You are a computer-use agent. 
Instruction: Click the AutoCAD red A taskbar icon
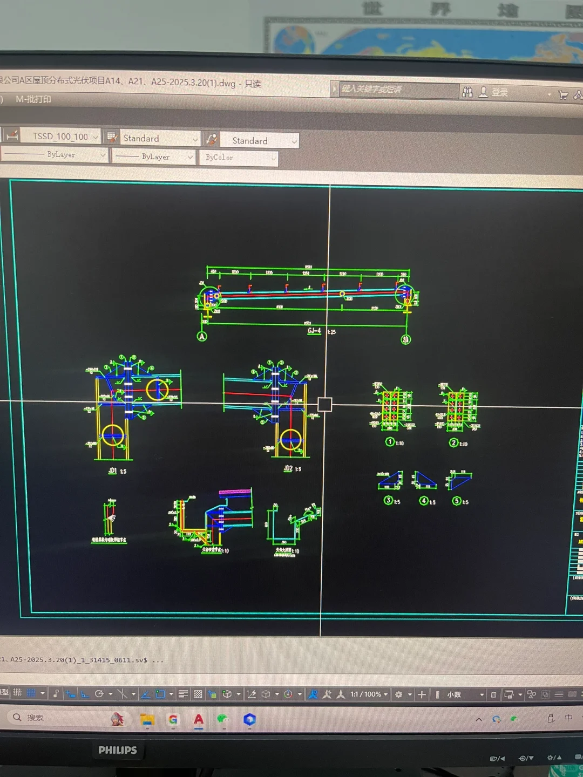pyautogui.click(x=199, y=719)
